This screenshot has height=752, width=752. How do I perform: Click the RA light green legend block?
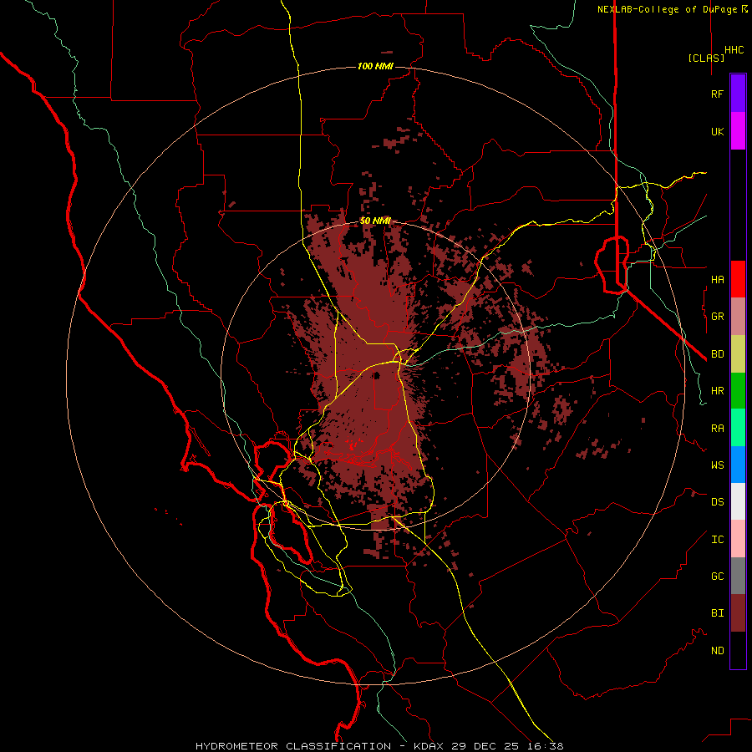pyautogui.click(x=738, y=428)
